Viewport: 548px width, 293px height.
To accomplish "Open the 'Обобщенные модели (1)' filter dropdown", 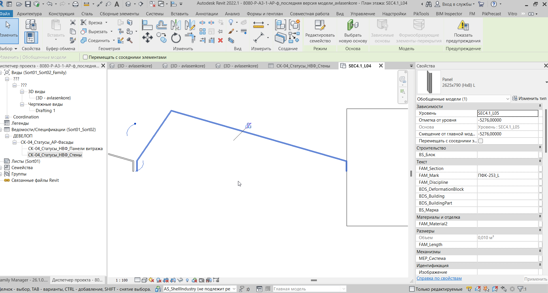I will pyautogui.click(x=463, y=99).
